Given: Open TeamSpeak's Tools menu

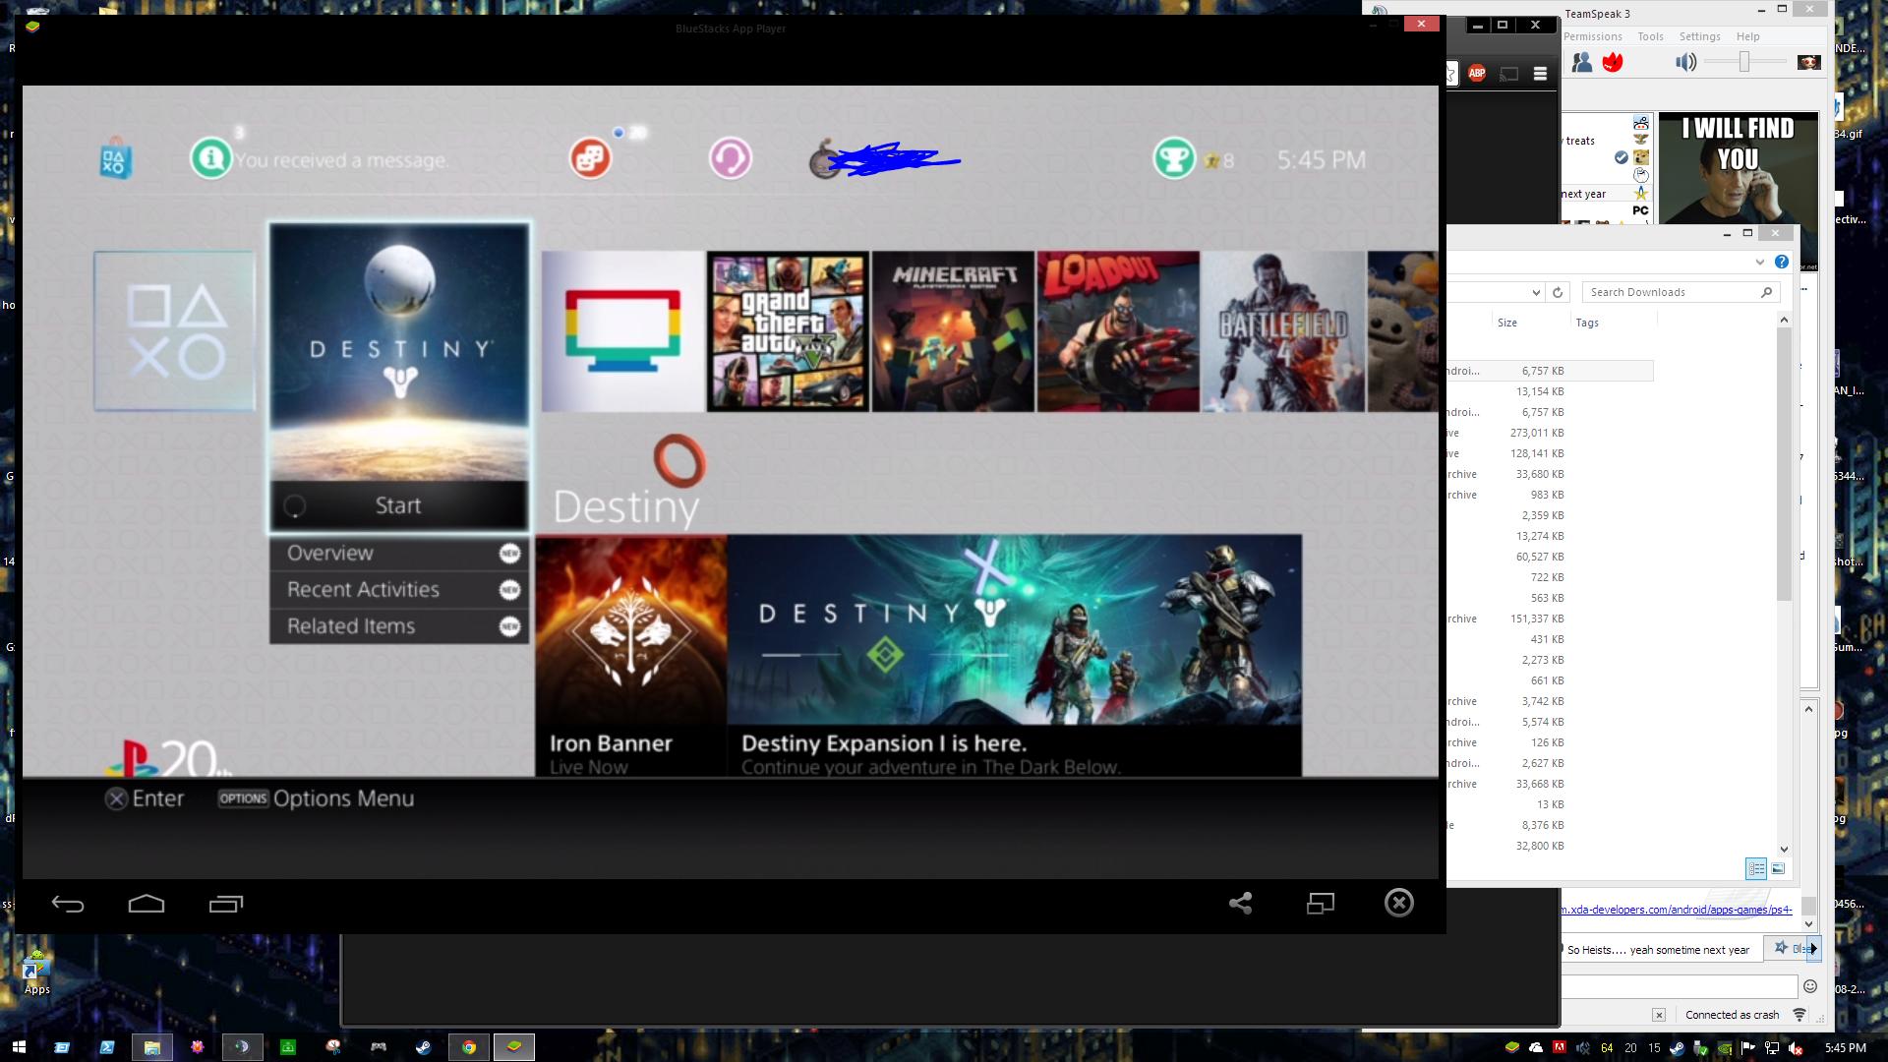Looking at the screenshot, I should [1650, 36].
